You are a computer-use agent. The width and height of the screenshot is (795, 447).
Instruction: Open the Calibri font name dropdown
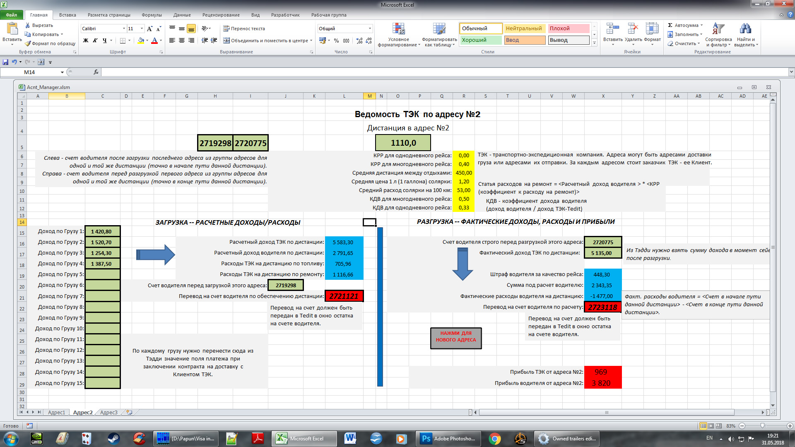click(x=124, y=29)
